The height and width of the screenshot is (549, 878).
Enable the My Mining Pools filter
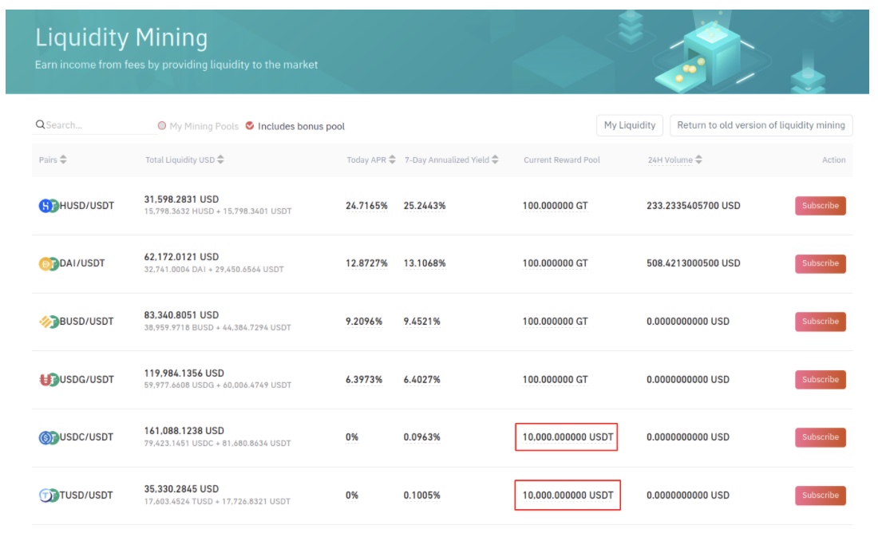click(x=163, y=126)
